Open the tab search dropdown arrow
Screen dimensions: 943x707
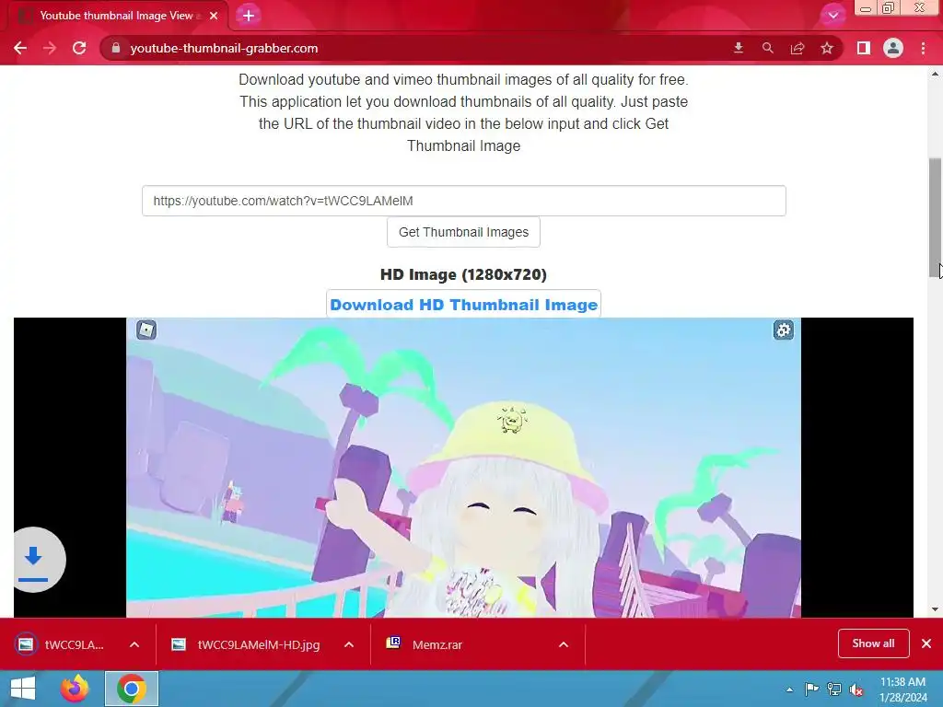(832, 16)
